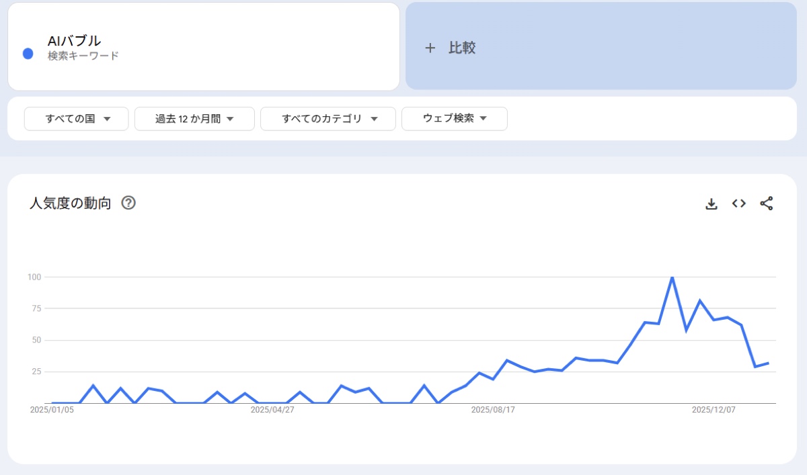Click the share icon on chart card
807x475 pixels.
click(x=766, y=204)
